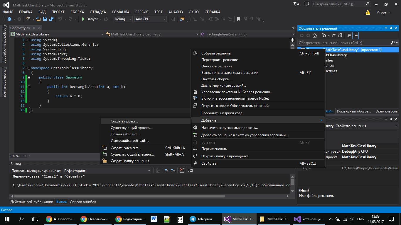Go to previous message in Output panel

[x=166, y=171]
